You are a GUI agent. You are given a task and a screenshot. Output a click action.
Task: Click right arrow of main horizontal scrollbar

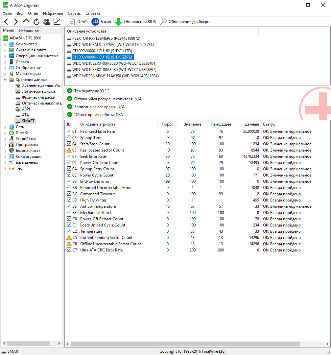pos(327,344)
